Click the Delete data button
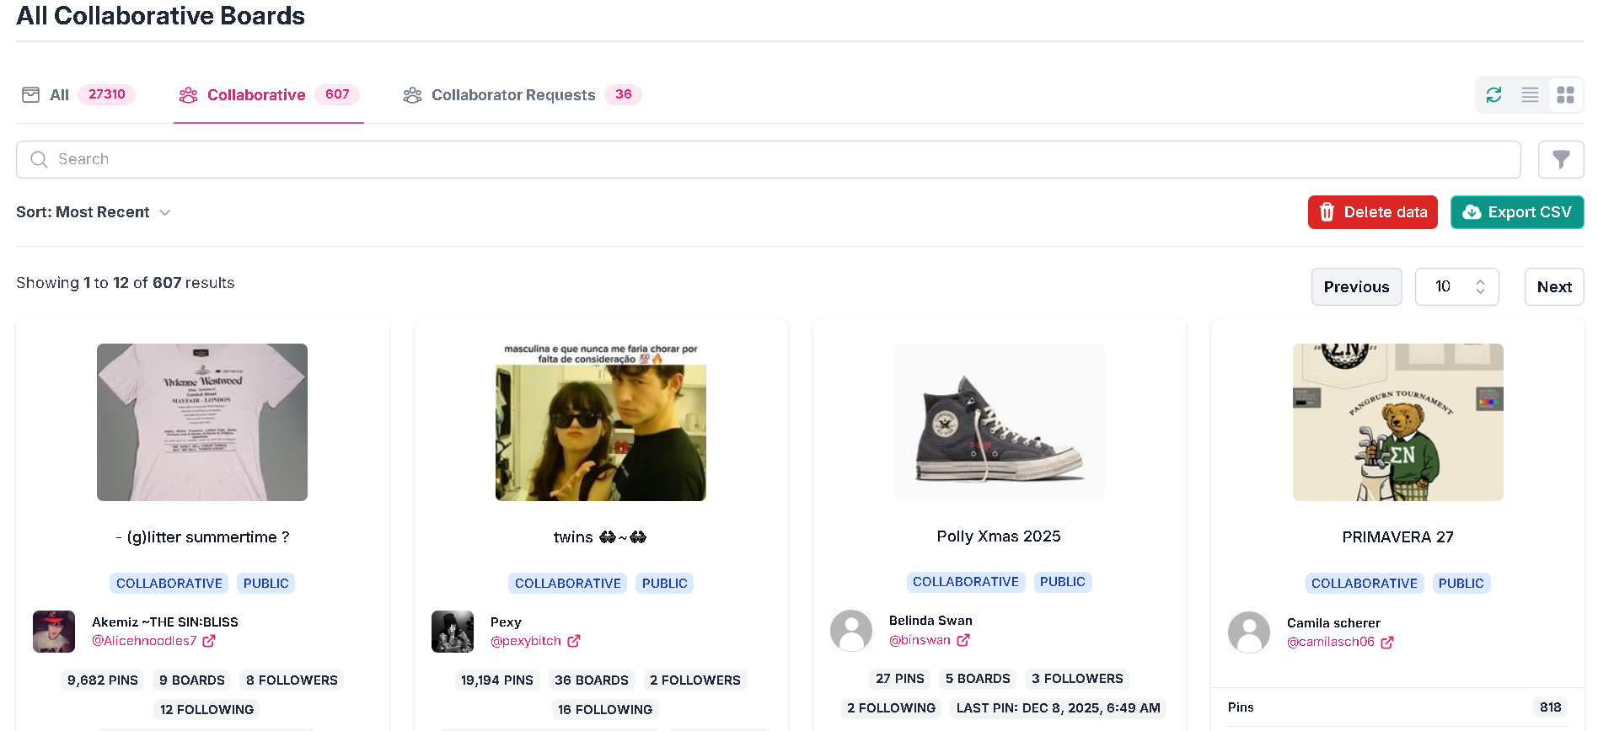The image size is (1598, 731). tap(1373, 212)
